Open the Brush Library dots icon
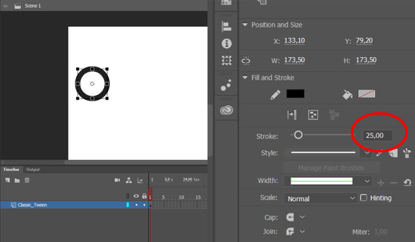 (226, 85)
